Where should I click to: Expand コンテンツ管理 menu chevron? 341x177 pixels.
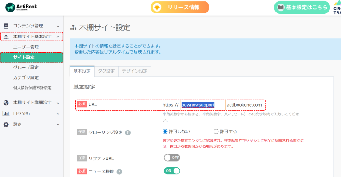[x=58, y=26]
